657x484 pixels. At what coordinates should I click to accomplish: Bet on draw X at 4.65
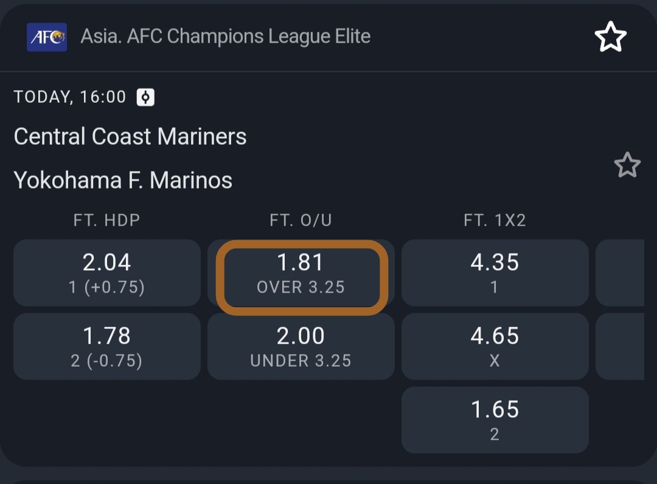coord(495,347)
